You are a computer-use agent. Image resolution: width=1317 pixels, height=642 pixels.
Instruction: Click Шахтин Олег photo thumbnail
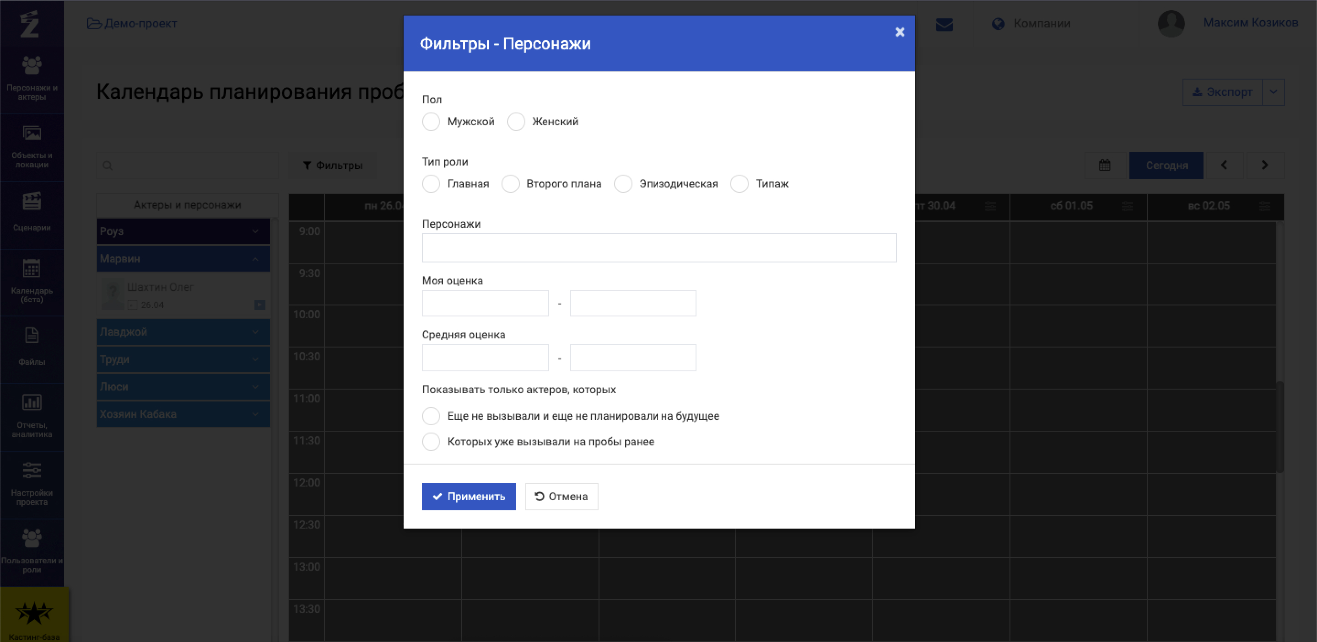(113, 294)
